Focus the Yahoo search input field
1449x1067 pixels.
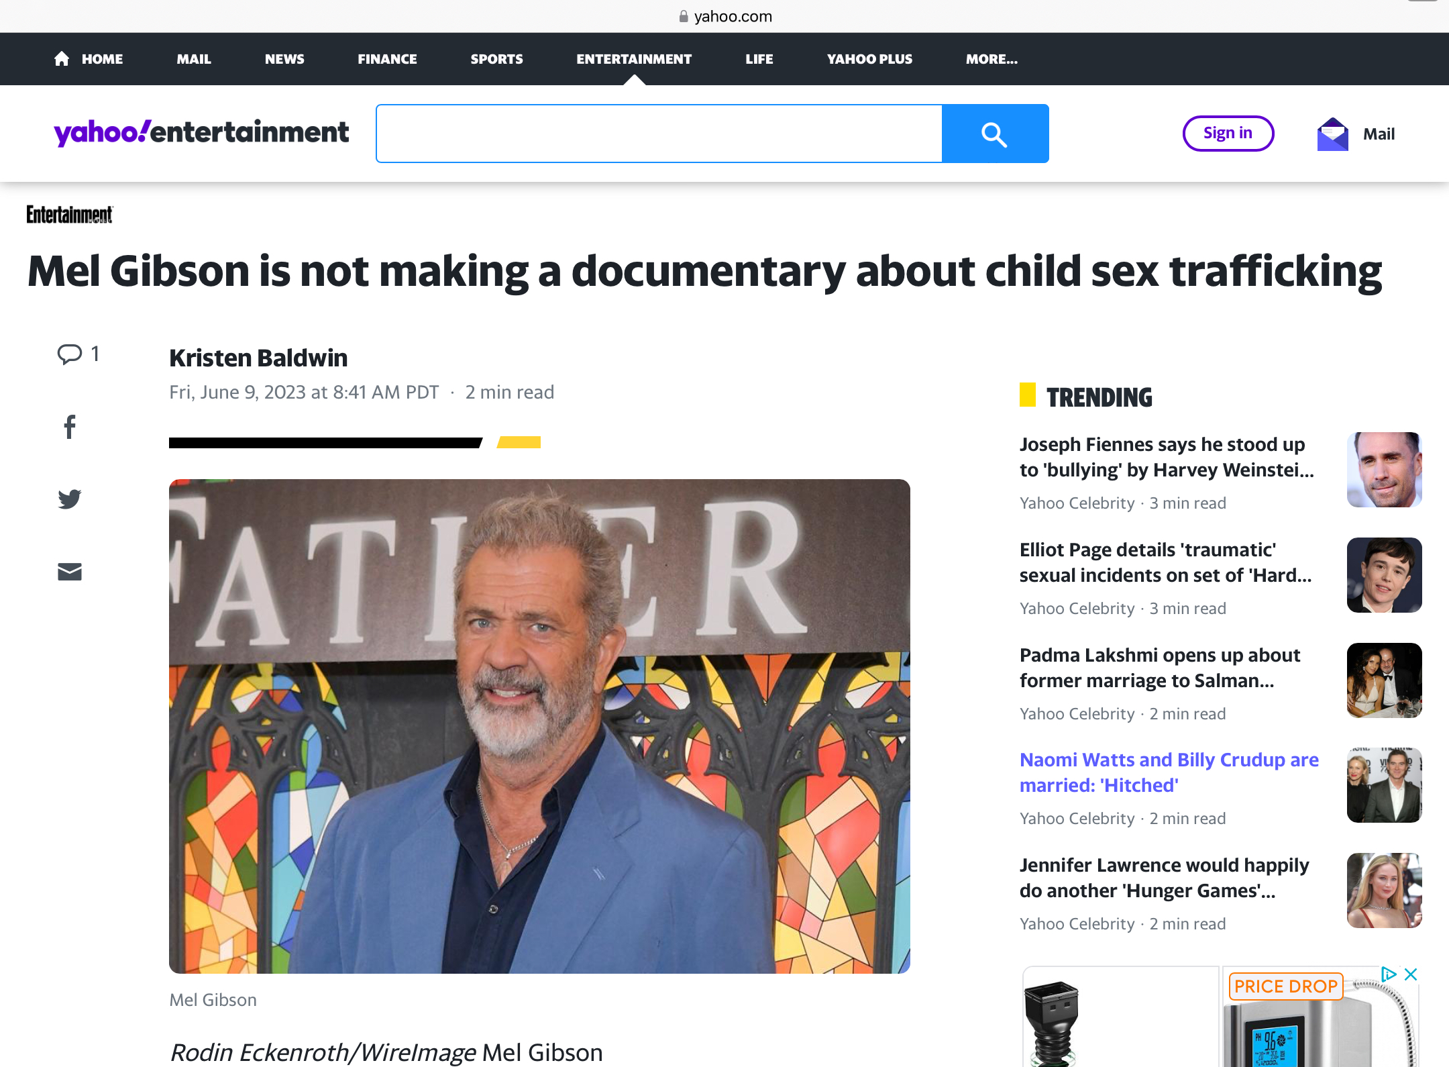click(659, 134)
